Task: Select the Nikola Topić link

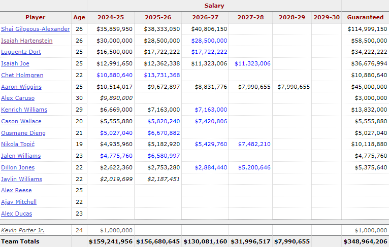Action: click(x=18, y=144)
